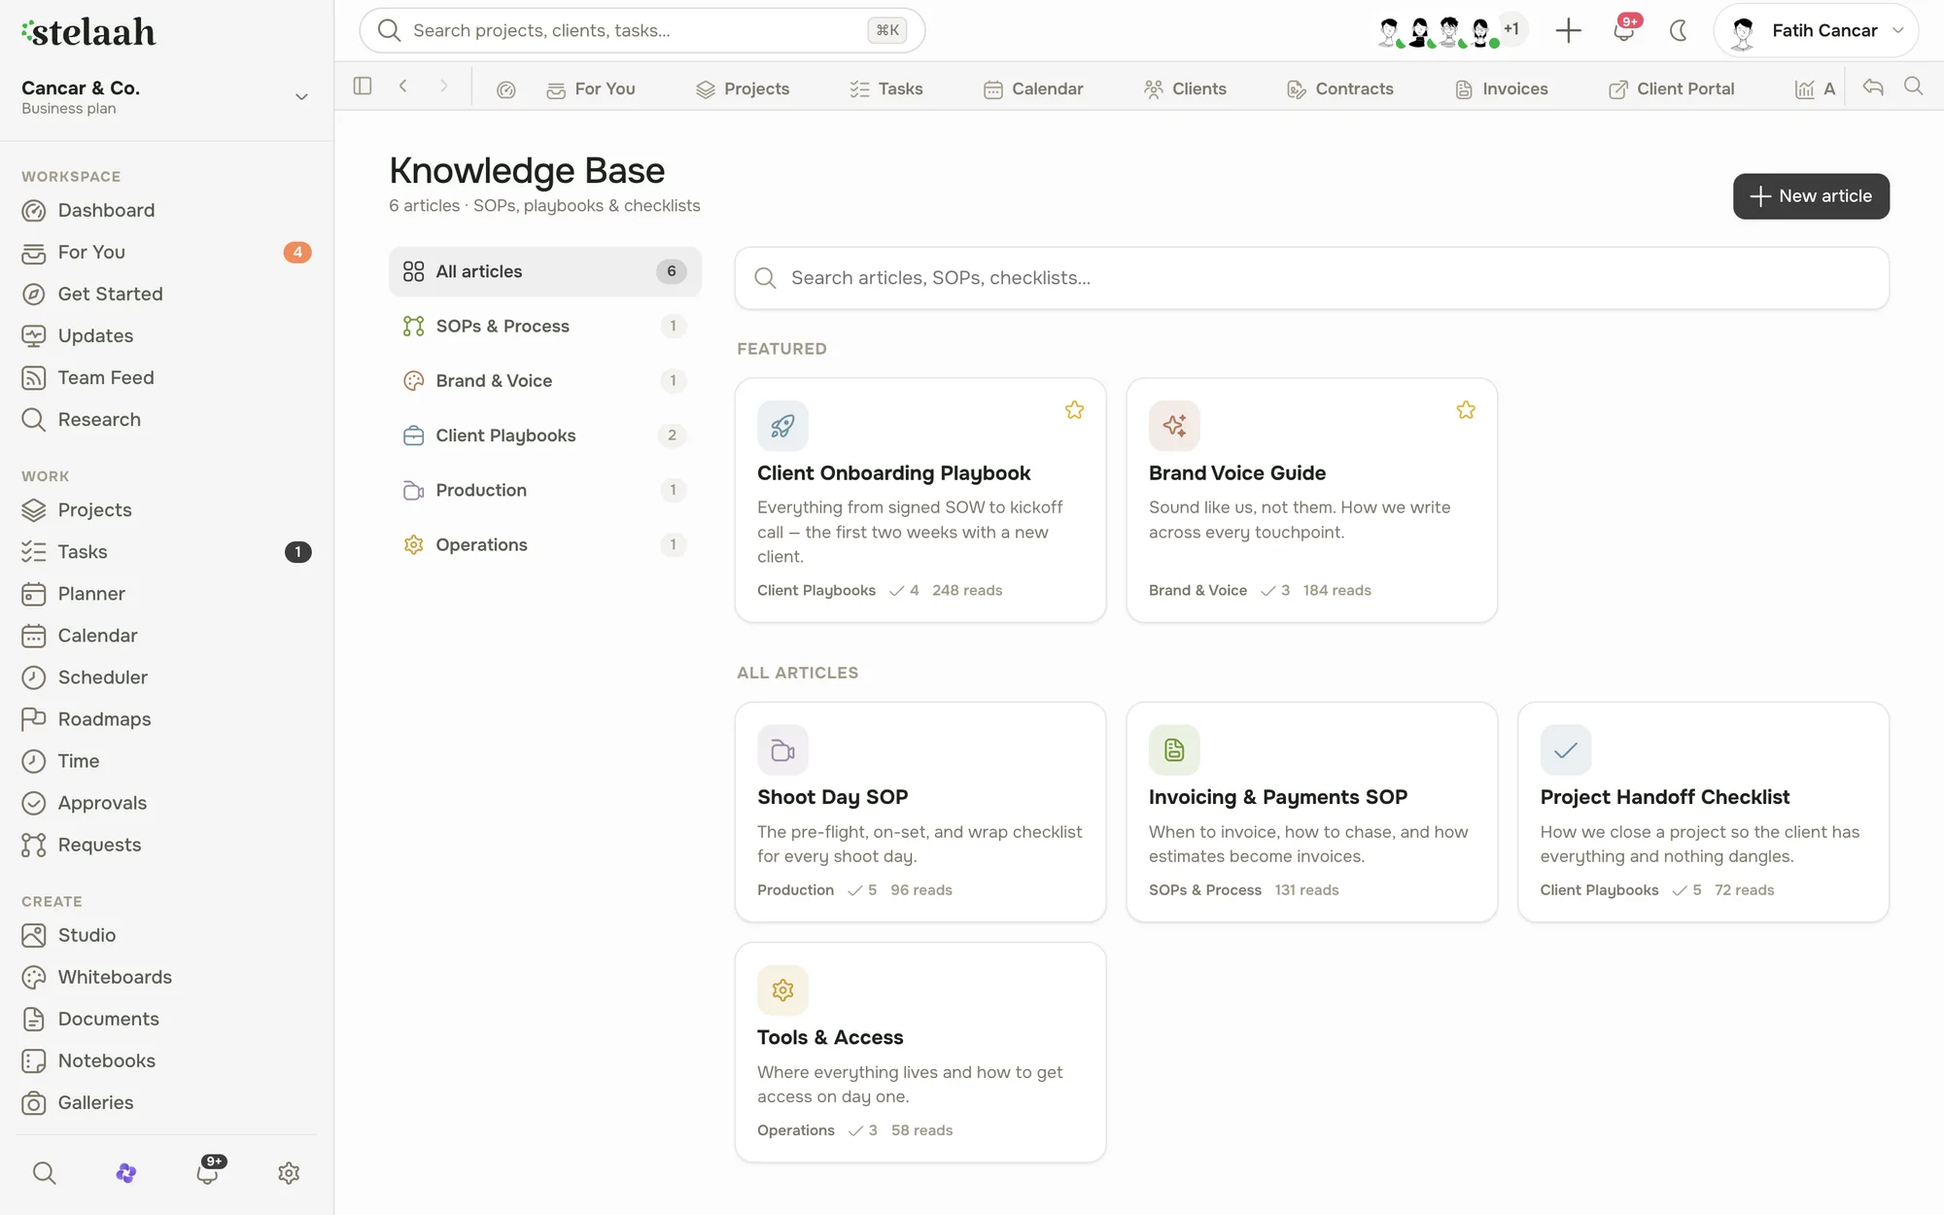Open Get Started in the sidebar
This screenshot has height=1215, width=1944.
pos(165,295)
